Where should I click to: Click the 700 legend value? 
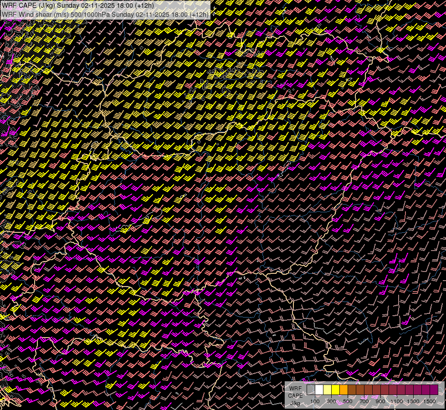click(x=364, y=401)
